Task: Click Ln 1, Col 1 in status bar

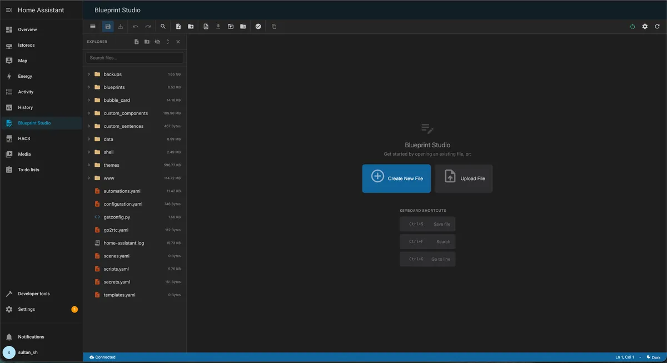Action: point(625,357)
